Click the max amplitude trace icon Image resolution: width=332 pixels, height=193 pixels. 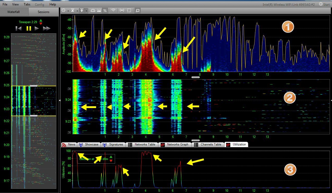[82, 10]
